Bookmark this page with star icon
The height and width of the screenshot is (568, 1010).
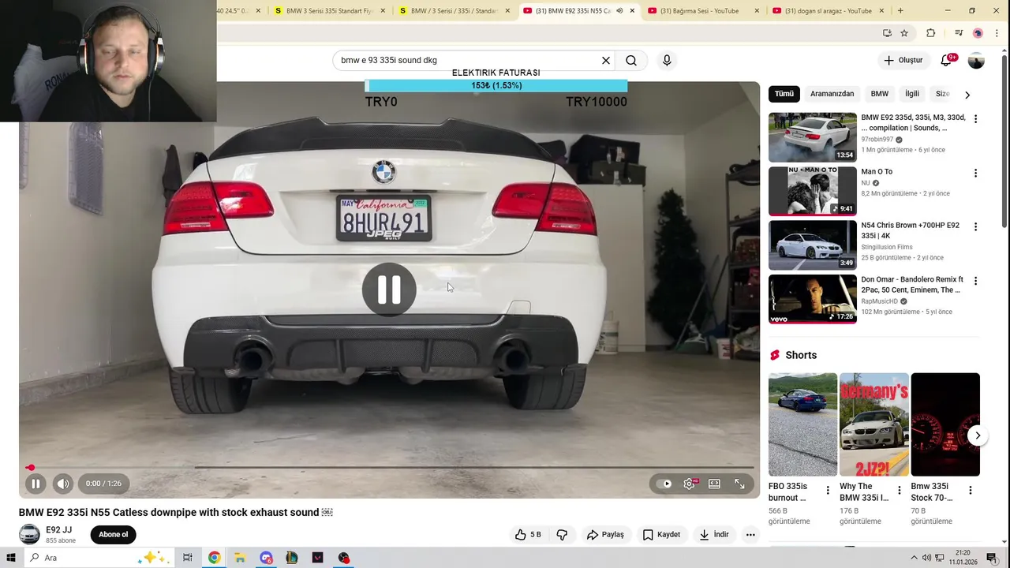[904, 33]
